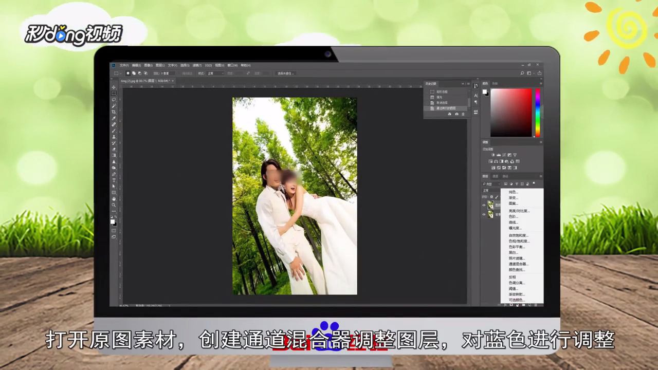Click the Color Balance scales icon
The width and height of the screenshot is (658, 370).
(x=496, y=161)
